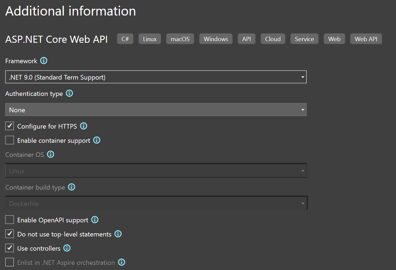Click info icon beside Configure for HTTPS

[84, 126]
